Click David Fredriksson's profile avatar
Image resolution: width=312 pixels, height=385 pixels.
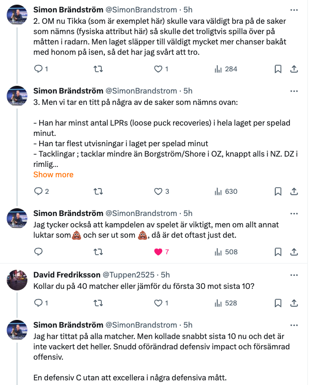pos(17,280)
